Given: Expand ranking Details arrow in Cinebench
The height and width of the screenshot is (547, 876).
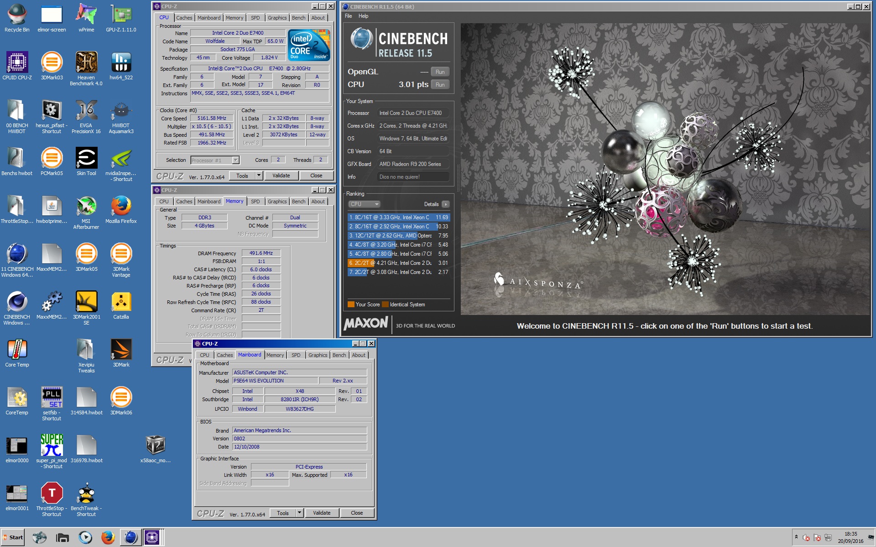Looking at the screenshot, I should (446, 204).
